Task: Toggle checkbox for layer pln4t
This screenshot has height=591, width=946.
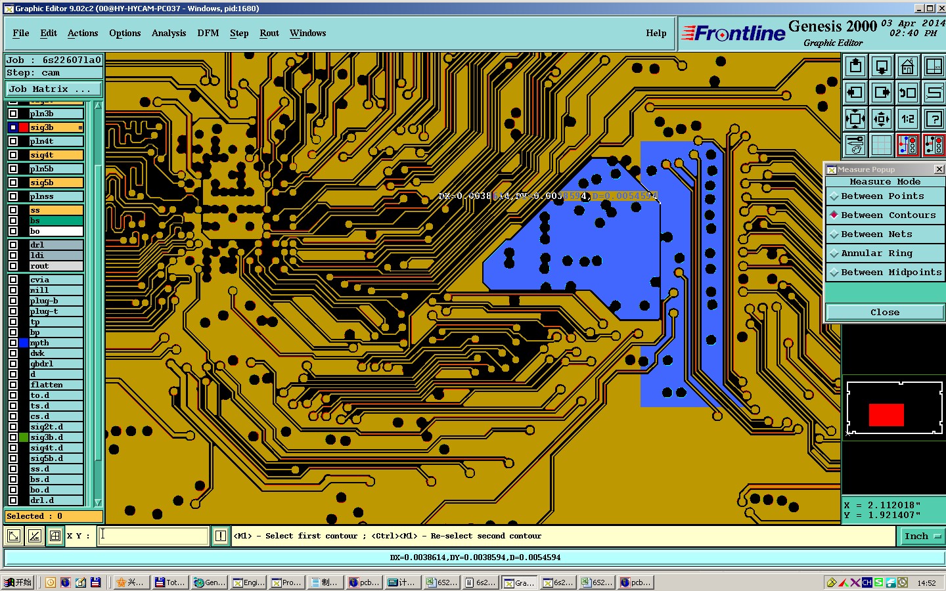Action: pos(13,141)
